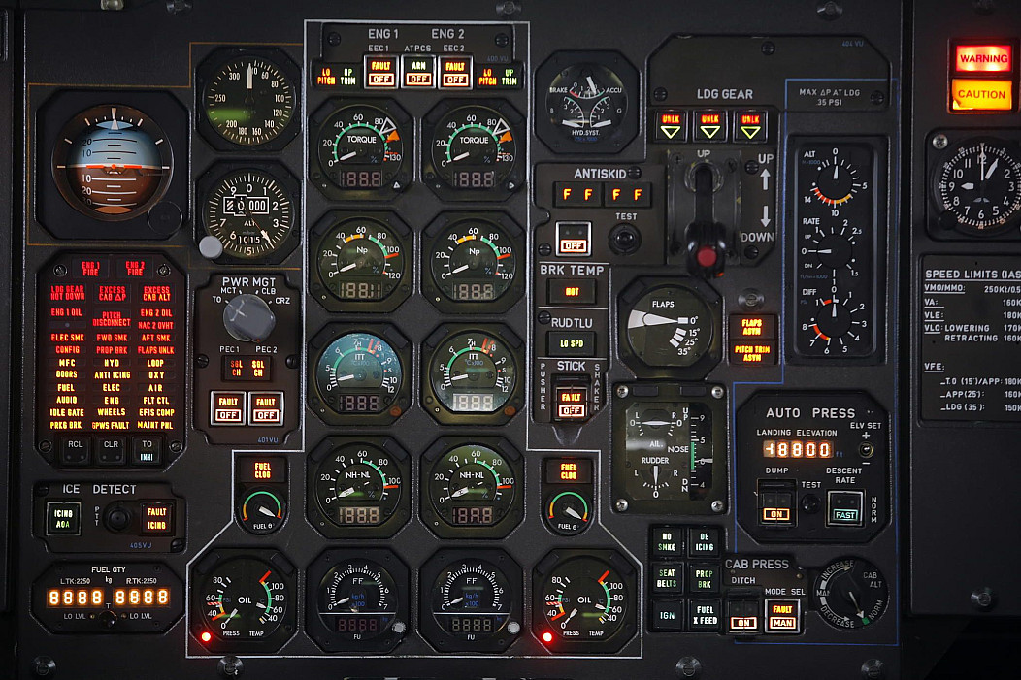Click the LANDING ELEVATION digital display
The width and height of the screenshot is (1021, 680).
[798, 449]
